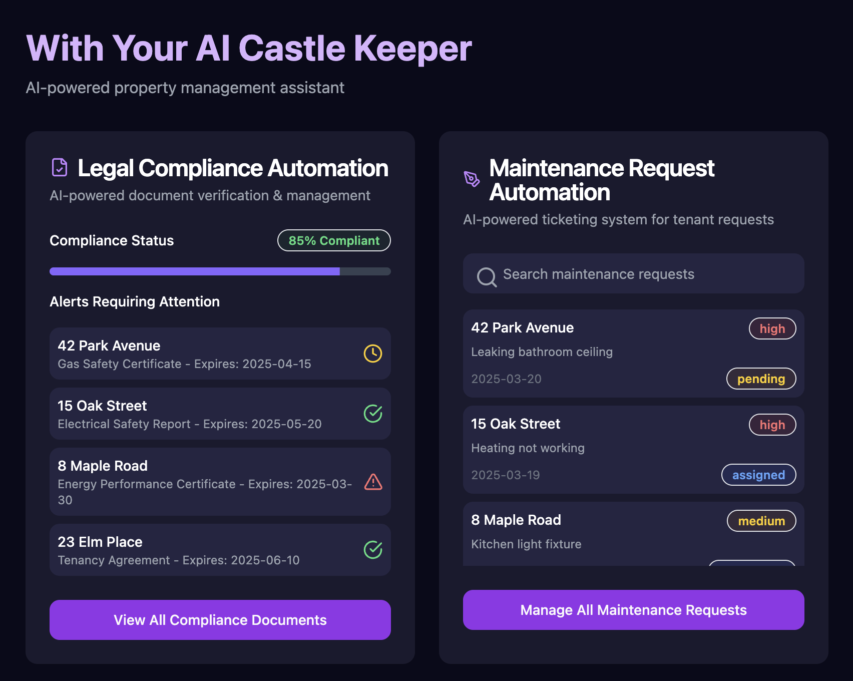This screenshot has height=681, width=853.
Task: Click the View All Compliance Documents button
Action: pos(220,619)
